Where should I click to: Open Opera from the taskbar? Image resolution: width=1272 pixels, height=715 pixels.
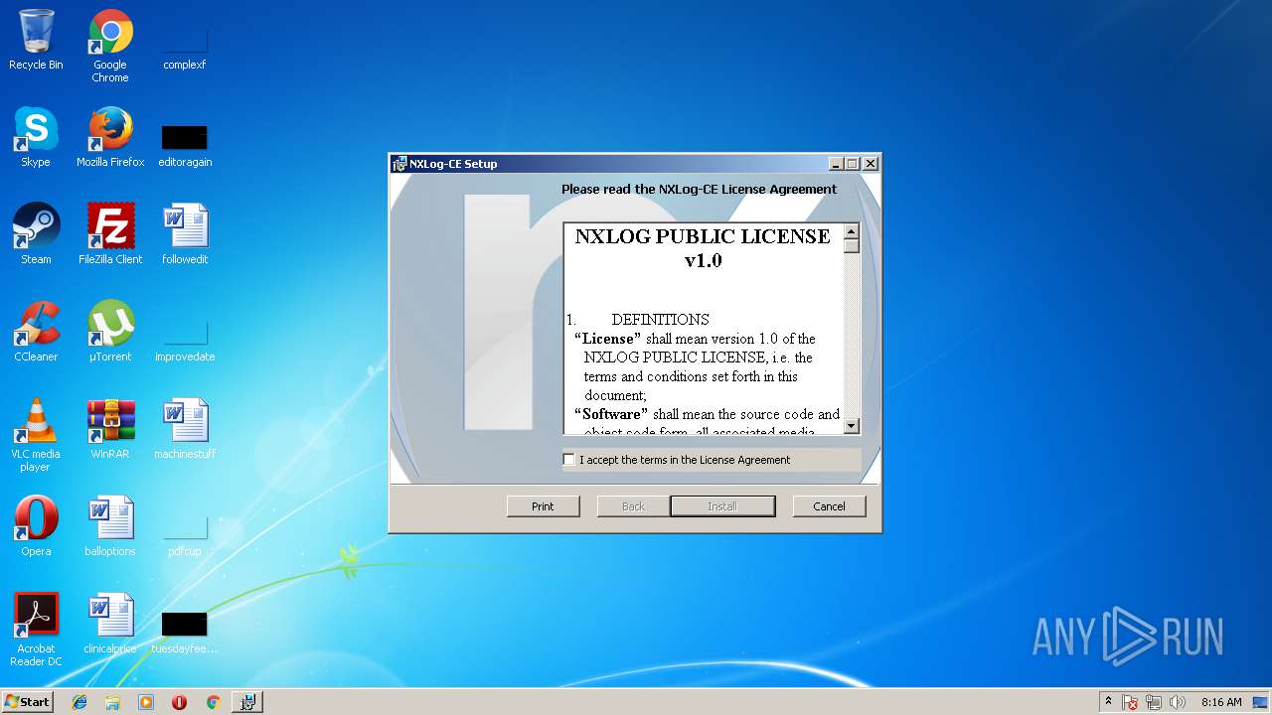click(179, 702)
